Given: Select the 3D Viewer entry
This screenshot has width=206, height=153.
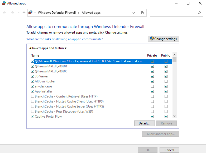Looking at the screenshot, I should pos(42,76).
